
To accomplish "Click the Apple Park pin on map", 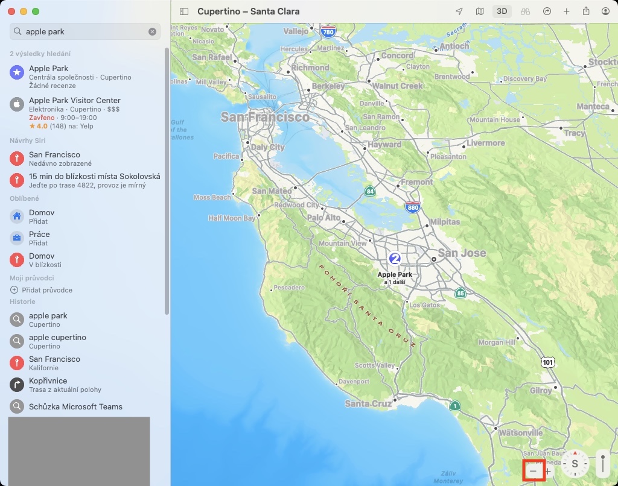I will point(395,259).
